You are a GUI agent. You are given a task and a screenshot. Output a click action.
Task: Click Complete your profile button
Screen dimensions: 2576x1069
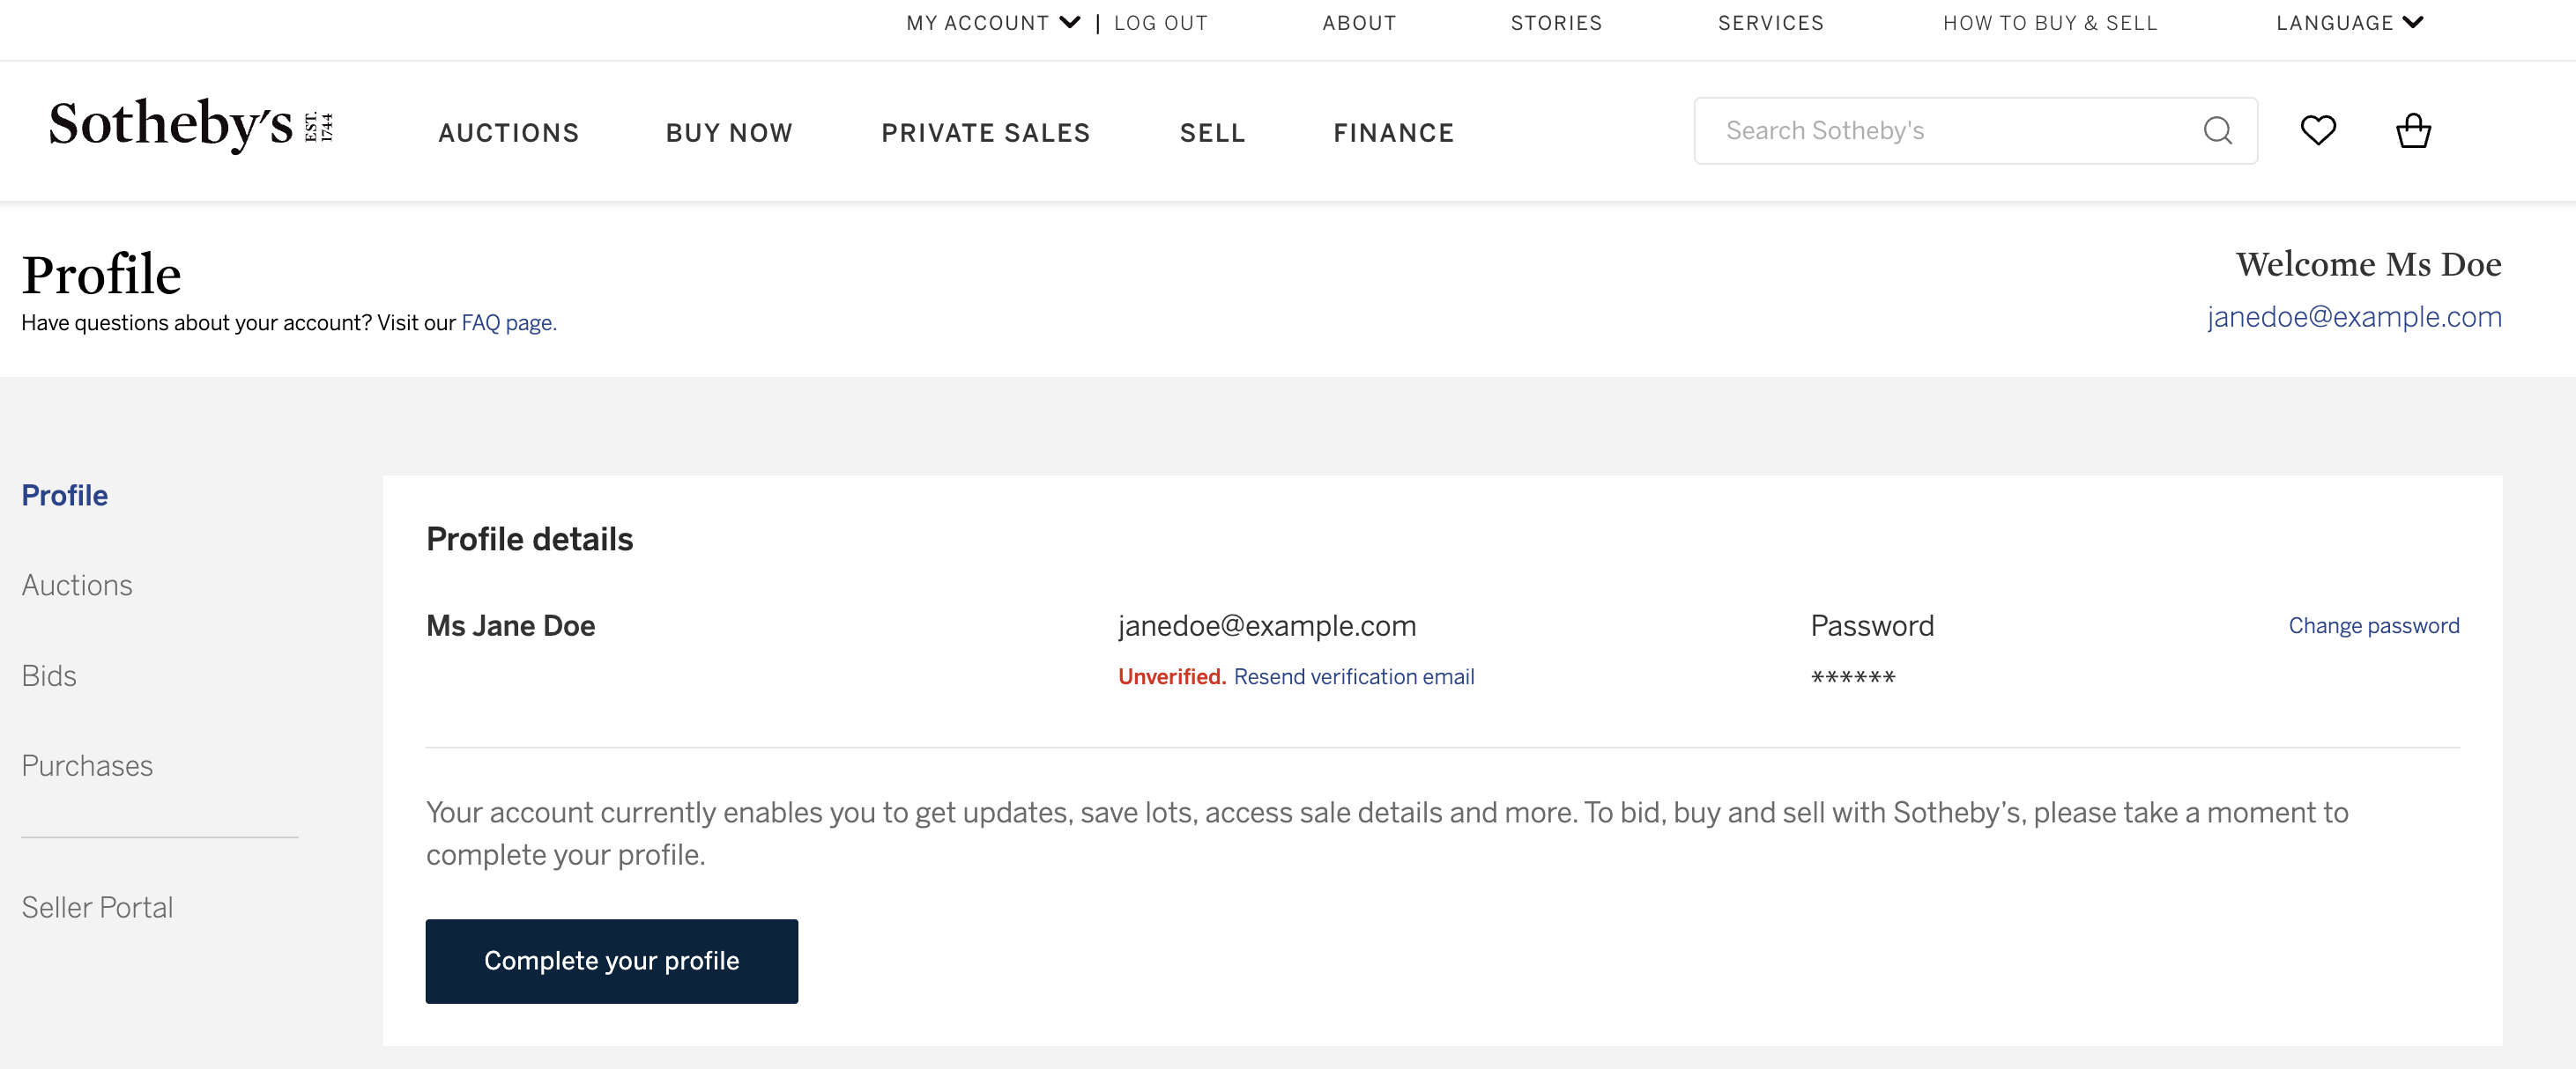(x=612, y=962)
